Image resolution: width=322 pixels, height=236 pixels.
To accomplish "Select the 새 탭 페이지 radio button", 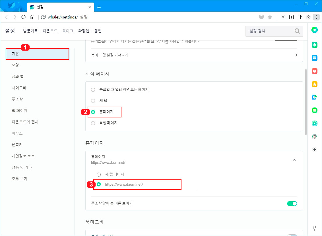I will click(99, 174).
